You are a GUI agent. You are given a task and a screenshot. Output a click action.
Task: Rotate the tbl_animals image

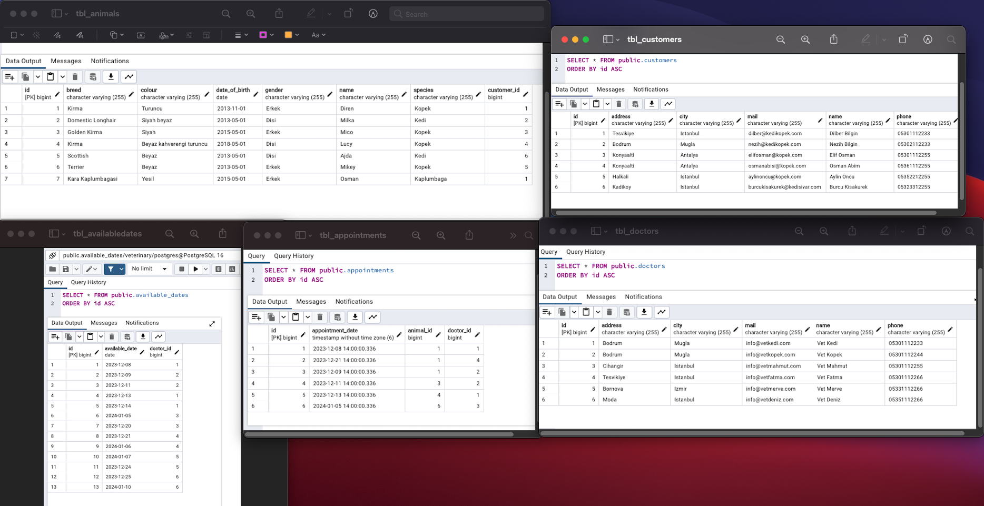(349, 14)
